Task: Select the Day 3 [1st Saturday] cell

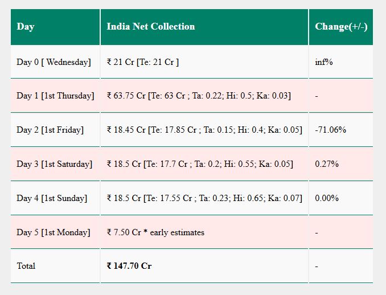Action: pyautogui.click(x=55, y=164)
